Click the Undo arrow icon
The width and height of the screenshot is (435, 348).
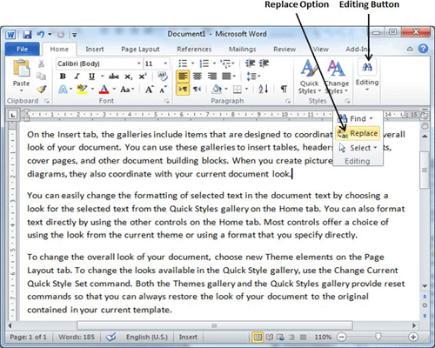click(41, 35)
